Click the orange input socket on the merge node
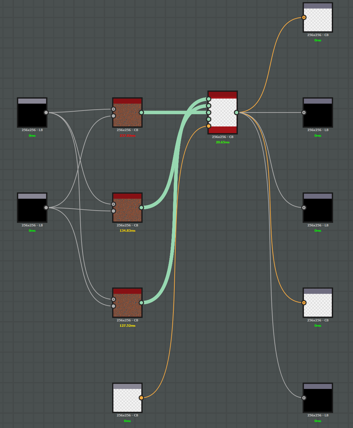Viewport: 353px width, 428px height. [x=208, y=126]
